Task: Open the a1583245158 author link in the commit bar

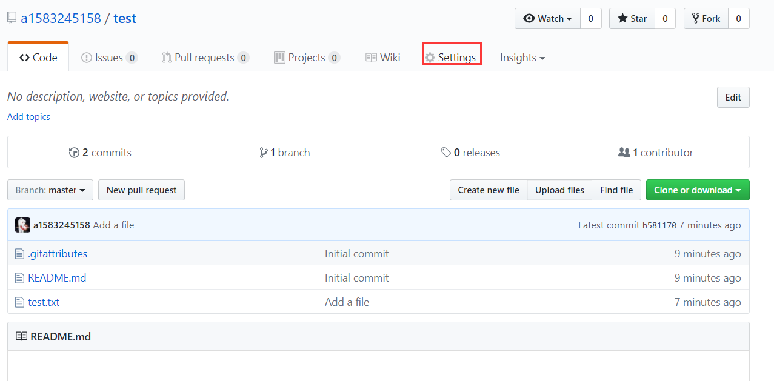Action: coord(62,225)
